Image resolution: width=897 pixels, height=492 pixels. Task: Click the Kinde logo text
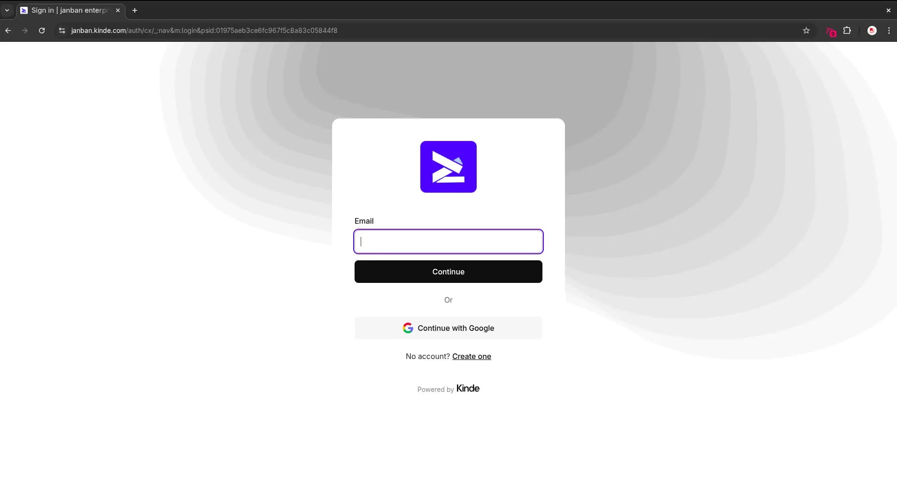point(468,388)
